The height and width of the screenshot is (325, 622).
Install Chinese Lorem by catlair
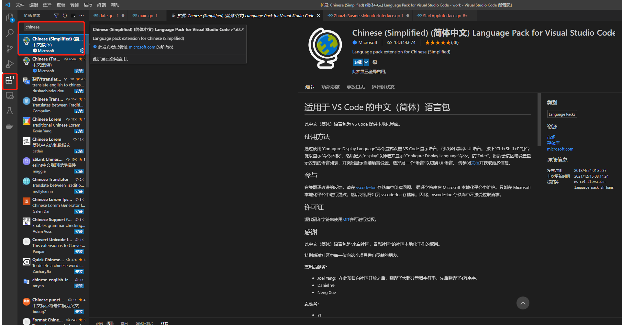point(79,151)
